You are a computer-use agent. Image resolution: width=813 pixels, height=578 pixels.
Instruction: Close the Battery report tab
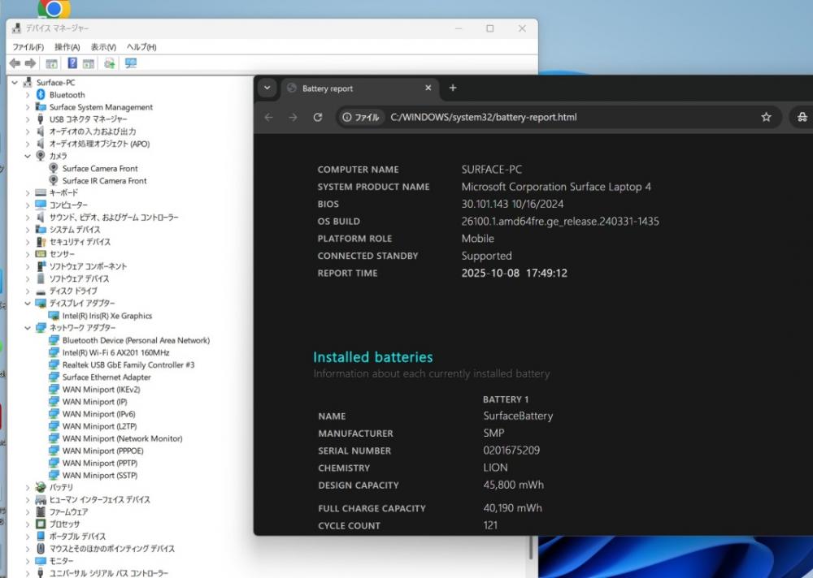point(428,88)
